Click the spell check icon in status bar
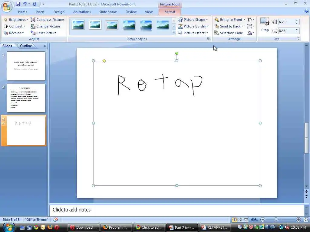Screen dimensions: 310x232 point(56,219)
